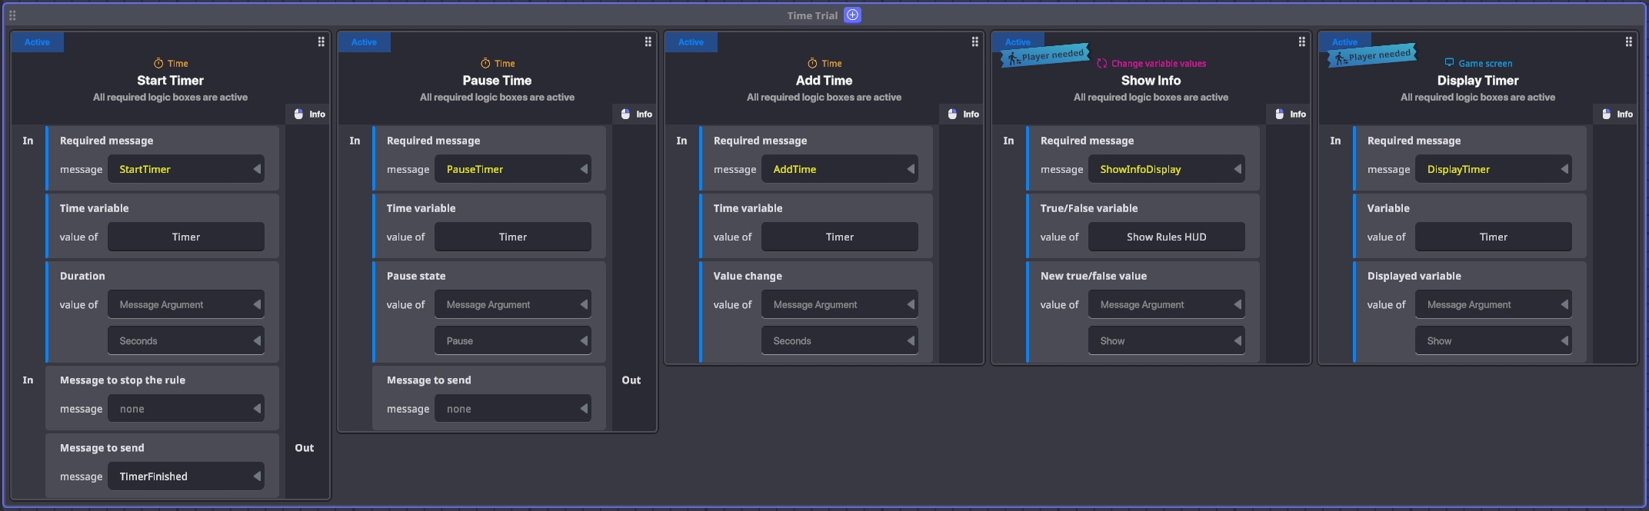Open the Pause Time rule's dotted menu icon
1649x511 pixels.
tap(648, 42)
